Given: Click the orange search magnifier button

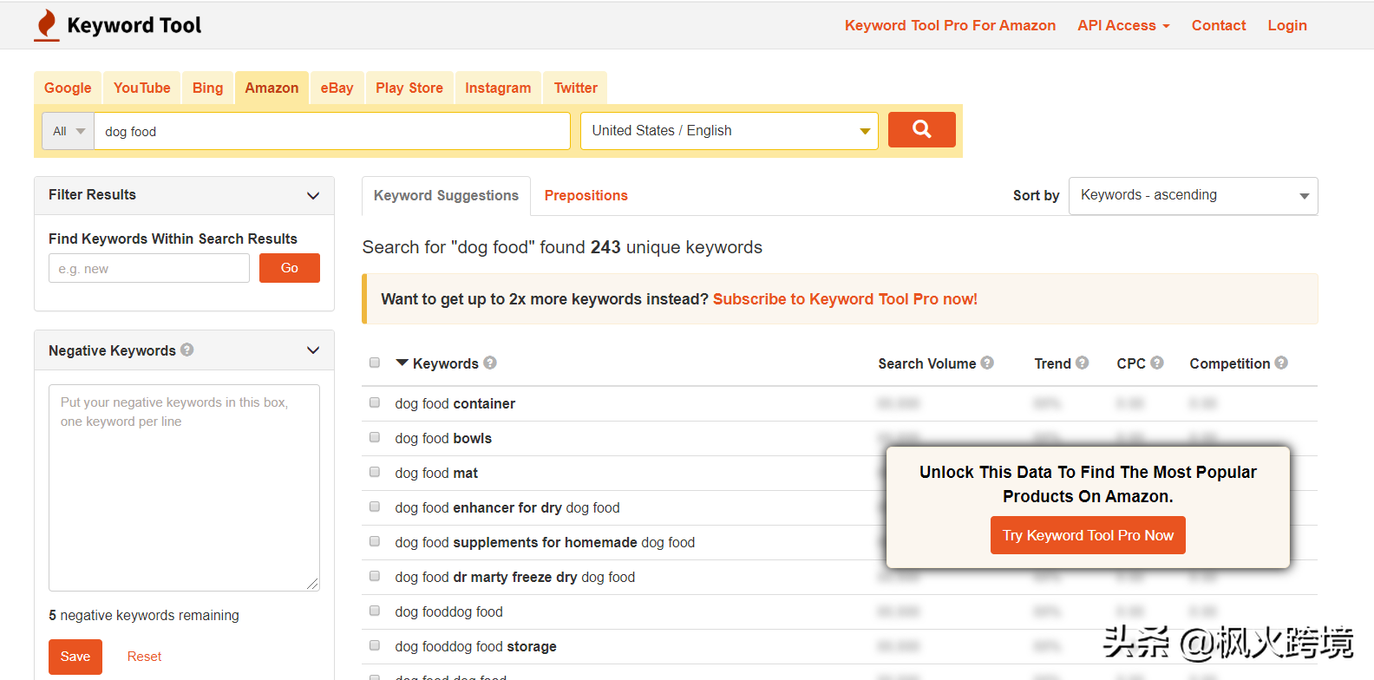Looking at the screenshot, I should (921, 129).
